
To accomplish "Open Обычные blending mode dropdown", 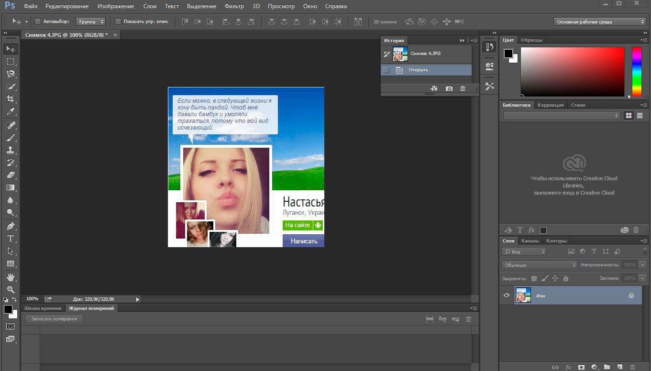I will tap(540, 265).
